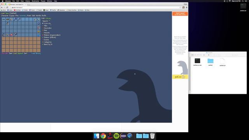Click the orange Can't save banner

point(180,14)
